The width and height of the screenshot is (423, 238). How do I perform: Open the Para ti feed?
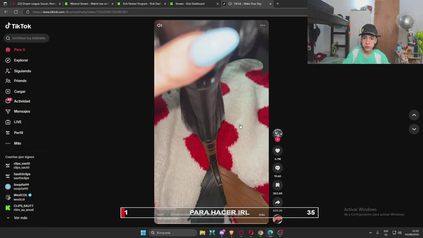click(x=15, y=50)
